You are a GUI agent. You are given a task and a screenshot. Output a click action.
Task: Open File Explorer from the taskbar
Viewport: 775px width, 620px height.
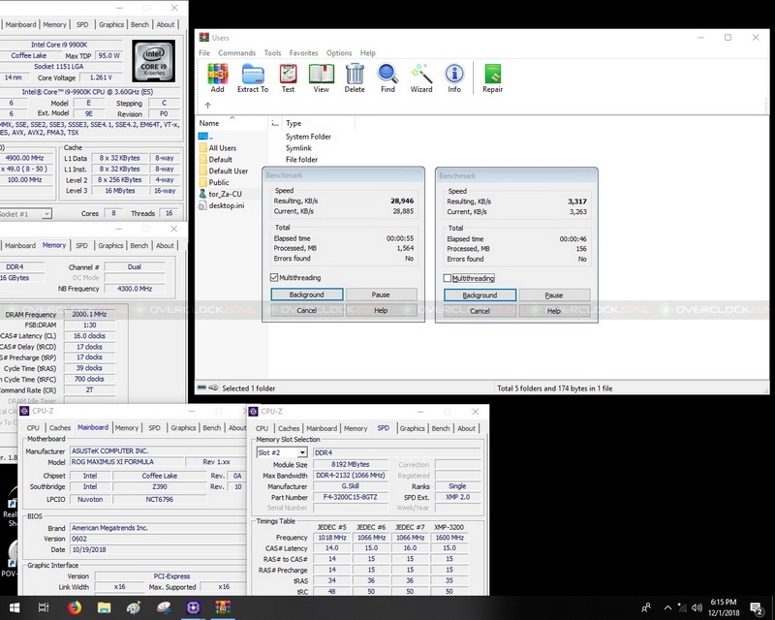[x=105, y=607]
